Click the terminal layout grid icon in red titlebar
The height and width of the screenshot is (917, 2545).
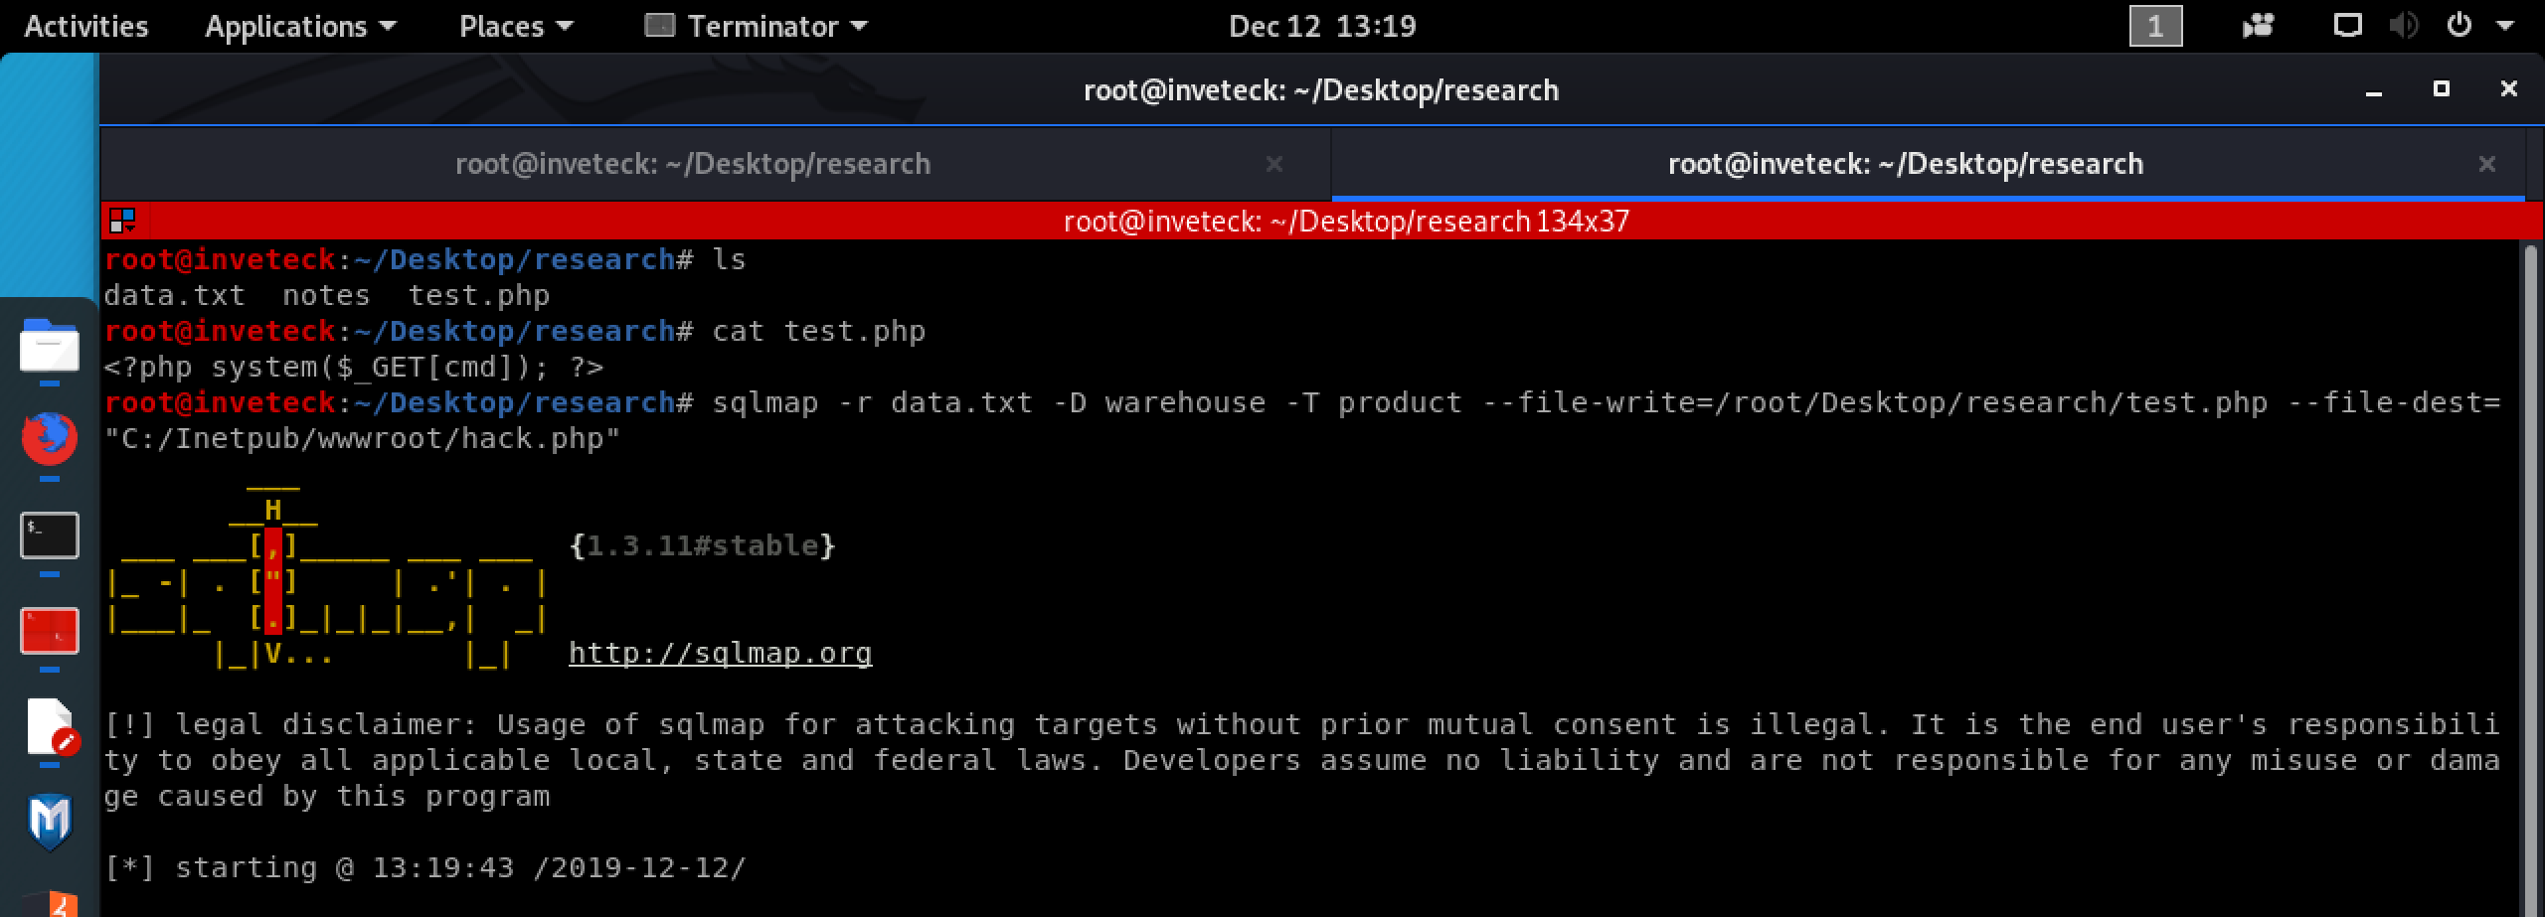tap(122, 220)
